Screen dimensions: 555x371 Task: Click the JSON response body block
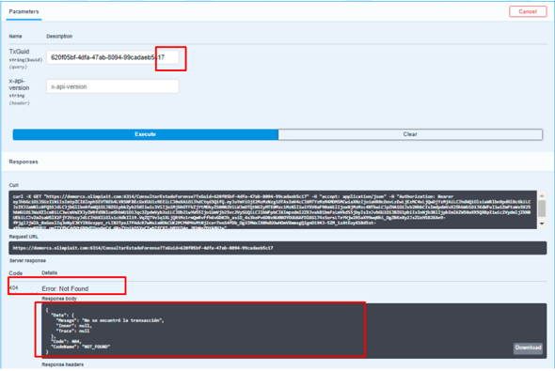click(293, 331)
